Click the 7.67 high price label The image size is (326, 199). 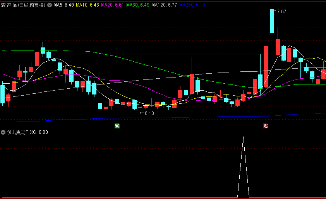(x=281, y=12)
